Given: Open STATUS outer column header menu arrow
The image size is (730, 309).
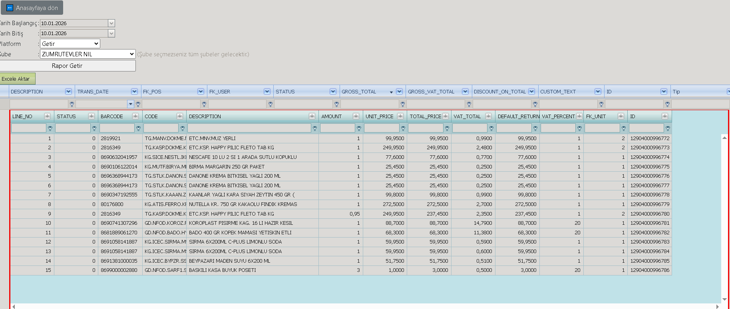Looking at the screenshot, I should tap(333, 91).
